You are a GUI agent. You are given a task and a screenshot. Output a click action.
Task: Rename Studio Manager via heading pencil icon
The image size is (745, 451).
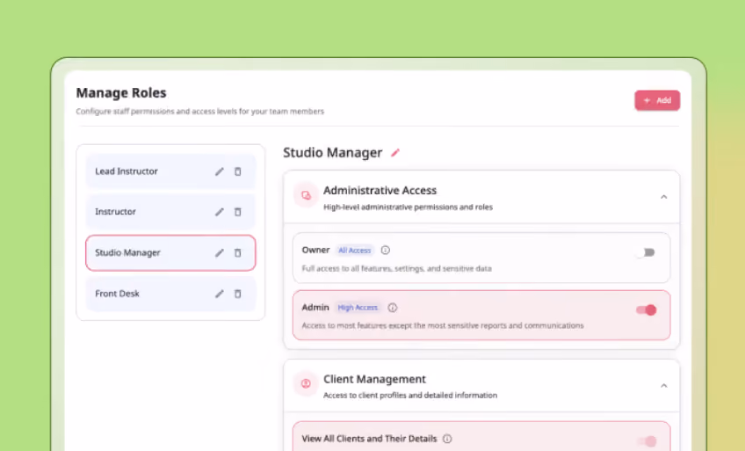tap(394, 153)
